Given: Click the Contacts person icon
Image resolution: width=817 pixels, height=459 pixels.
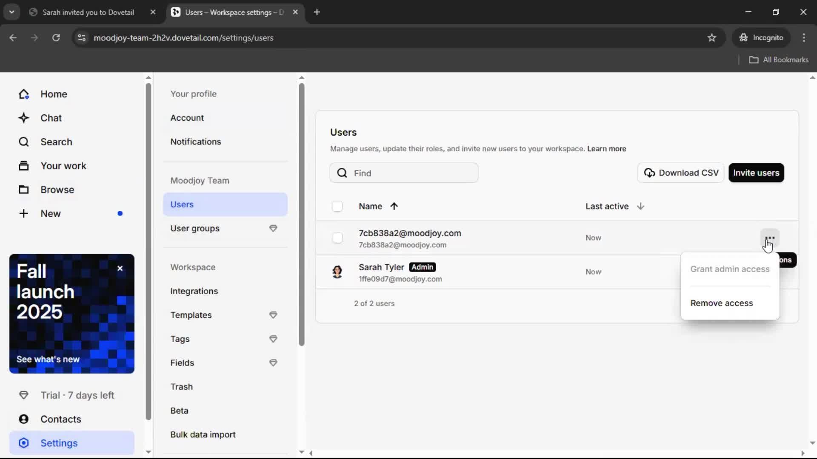Looking at the screenshot, I should (24, 419).
